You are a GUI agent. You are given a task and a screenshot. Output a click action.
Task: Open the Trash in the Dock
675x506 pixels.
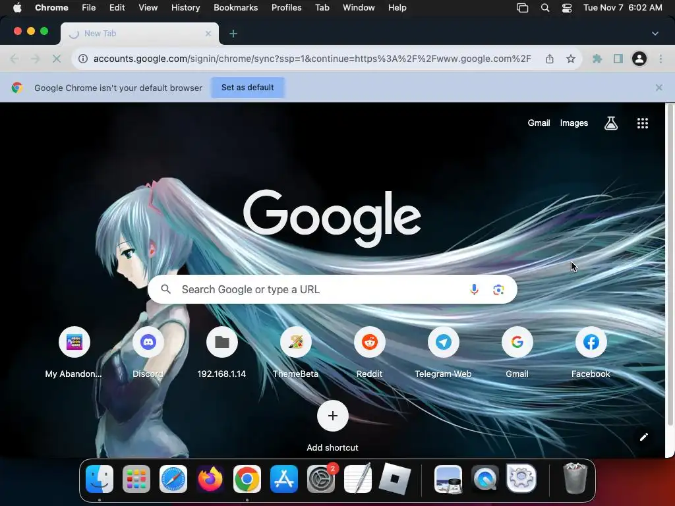[x=575, y=479]
